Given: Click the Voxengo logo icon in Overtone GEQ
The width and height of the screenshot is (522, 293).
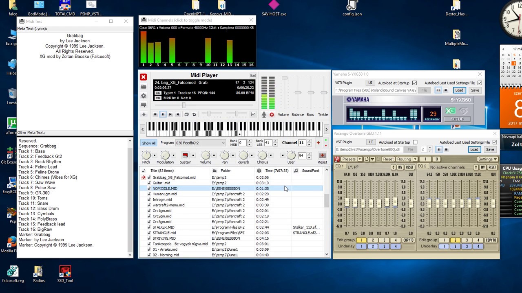Looking at the screenshot, I should tap(337, 159).
